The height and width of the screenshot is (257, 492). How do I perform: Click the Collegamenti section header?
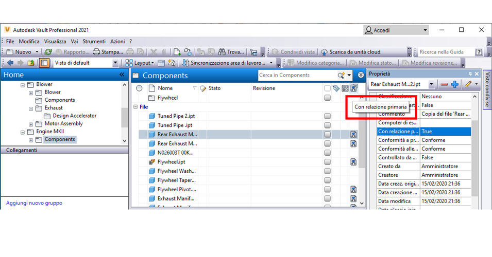click(64, 150)
